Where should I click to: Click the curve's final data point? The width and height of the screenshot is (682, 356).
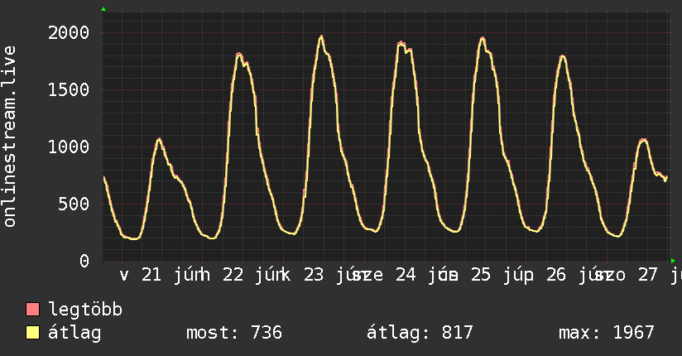click(x=666, y=176)
